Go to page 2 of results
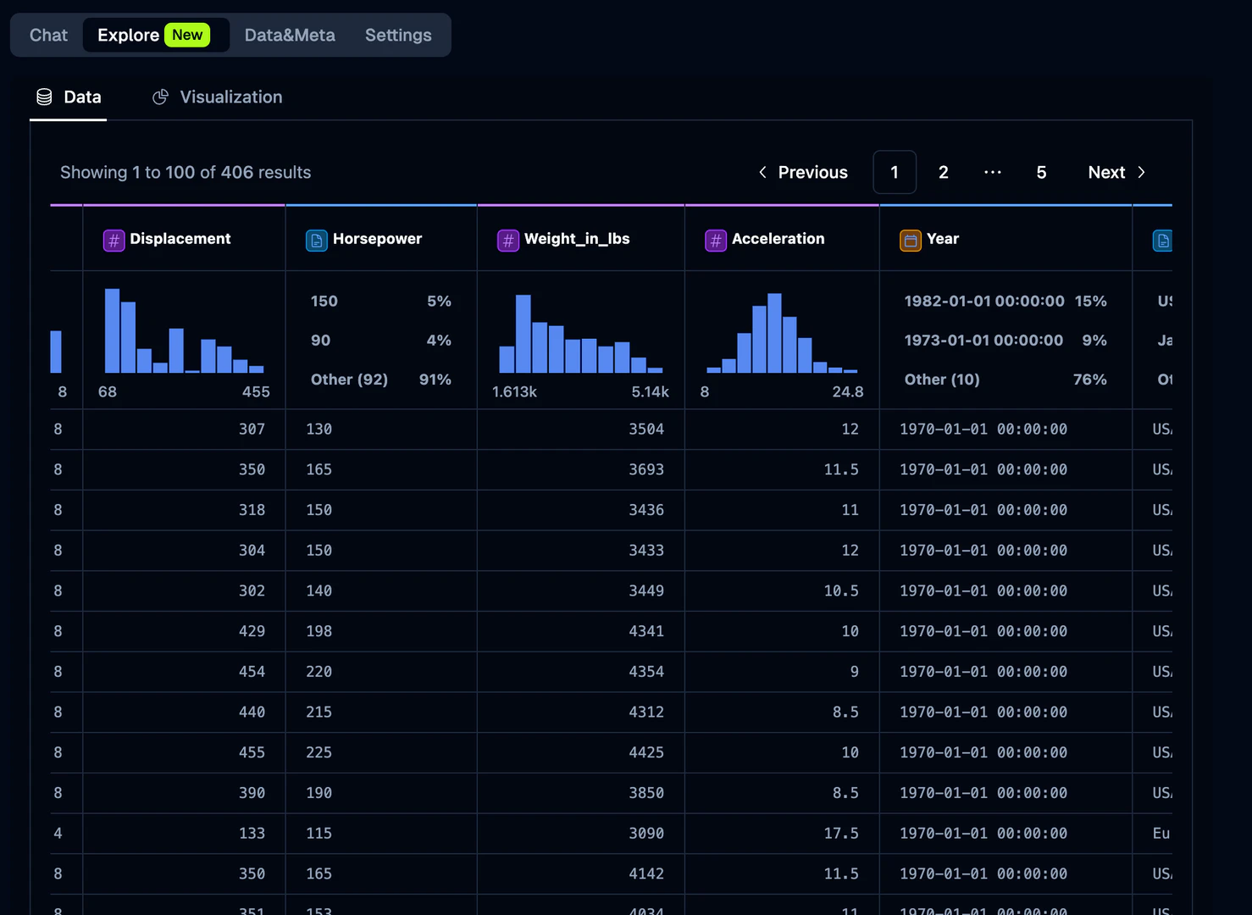 pos(943,172)
